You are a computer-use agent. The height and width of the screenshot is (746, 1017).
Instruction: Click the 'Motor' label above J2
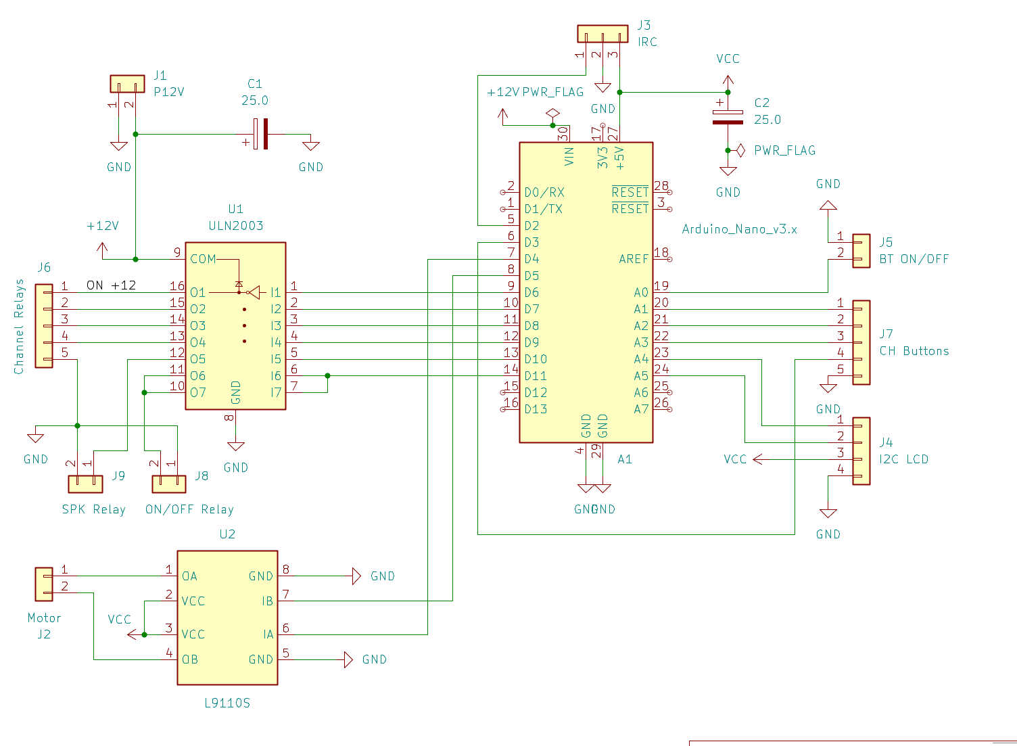44,617
